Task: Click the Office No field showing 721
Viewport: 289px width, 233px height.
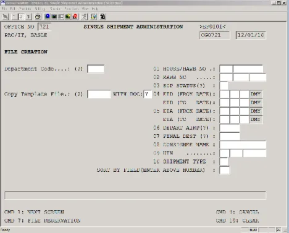Action: (44, 27)
